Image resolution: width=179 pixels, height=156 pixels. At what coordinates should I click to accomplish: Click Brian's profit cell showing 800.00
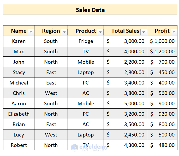[162, 124]
